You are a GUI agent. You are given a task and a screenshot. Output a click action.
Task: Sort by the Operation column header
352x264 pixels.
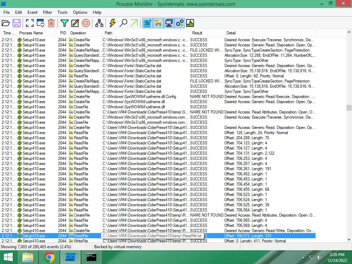85,33
